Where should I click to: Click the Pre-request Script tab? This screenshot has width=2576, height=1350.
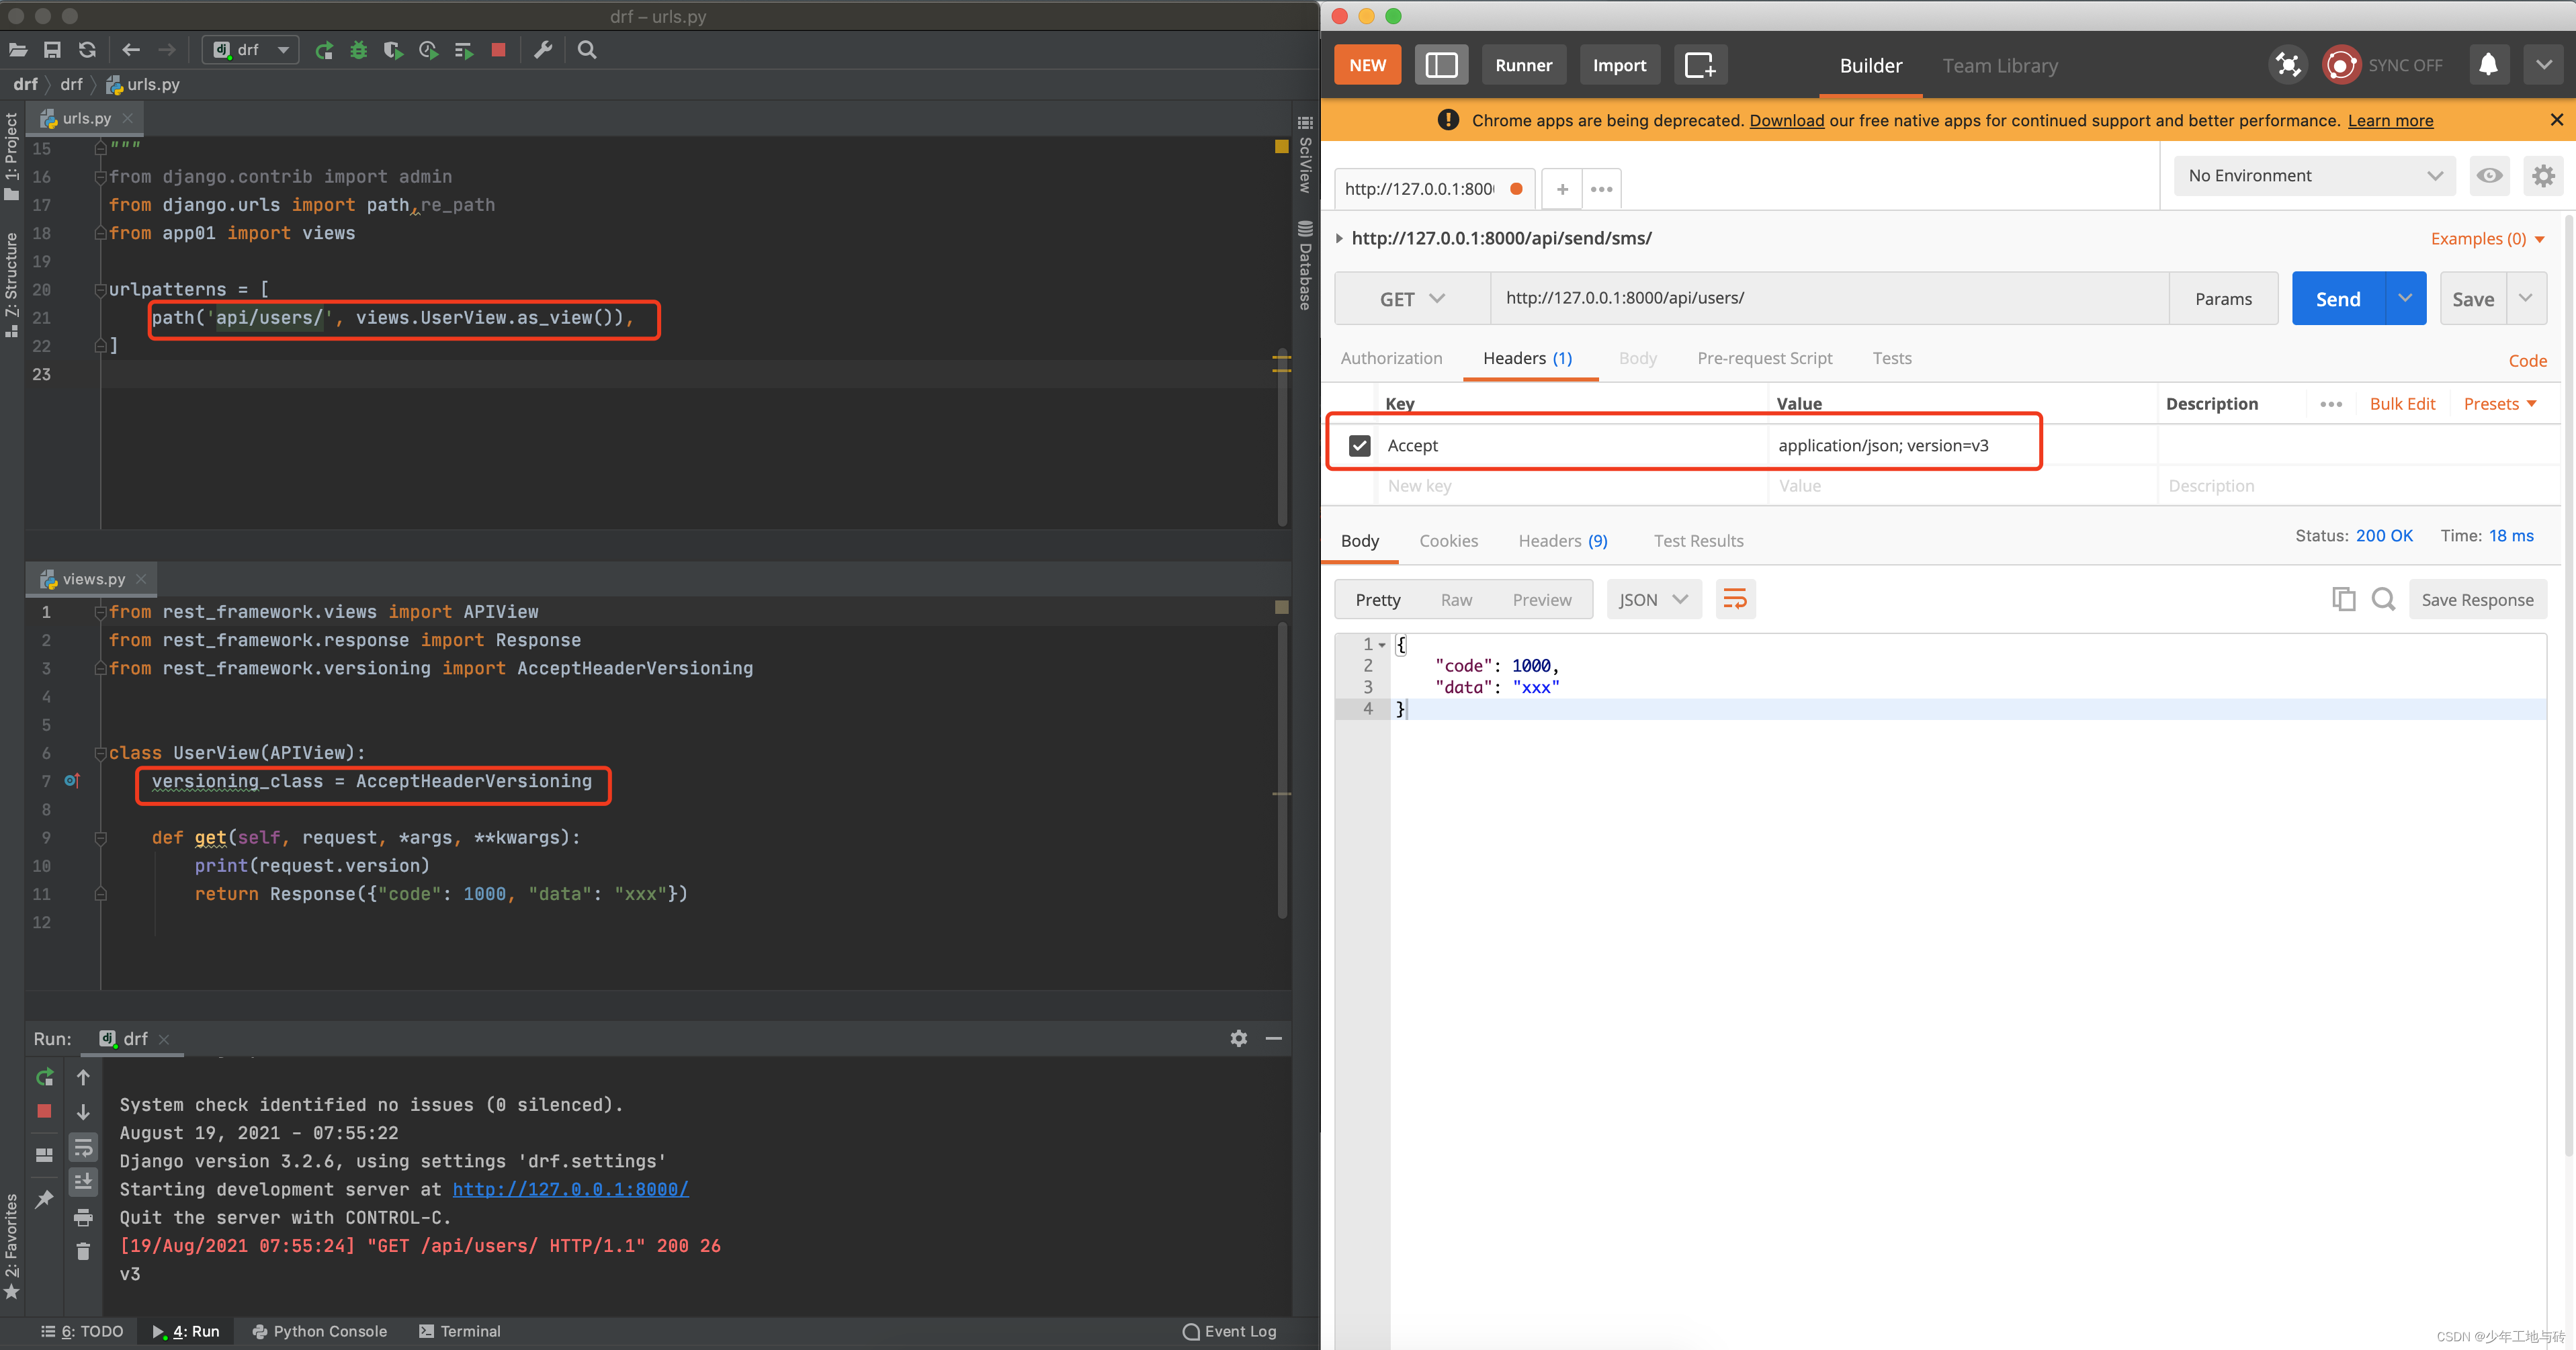click(1765, 357)
